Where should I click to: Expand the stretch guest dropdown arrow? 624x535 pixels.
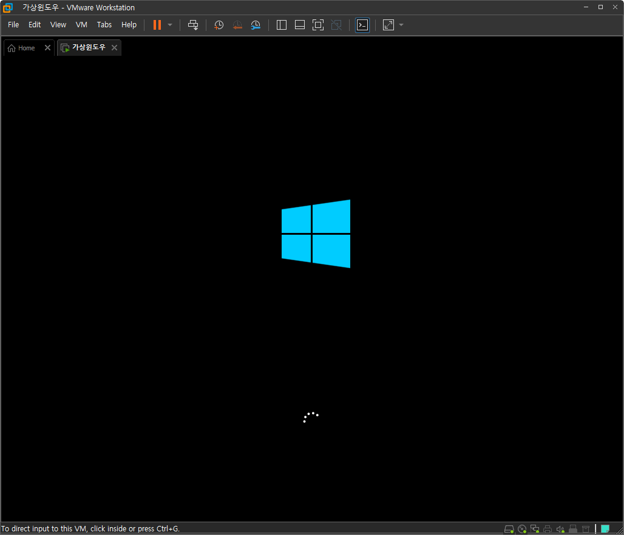401,25
